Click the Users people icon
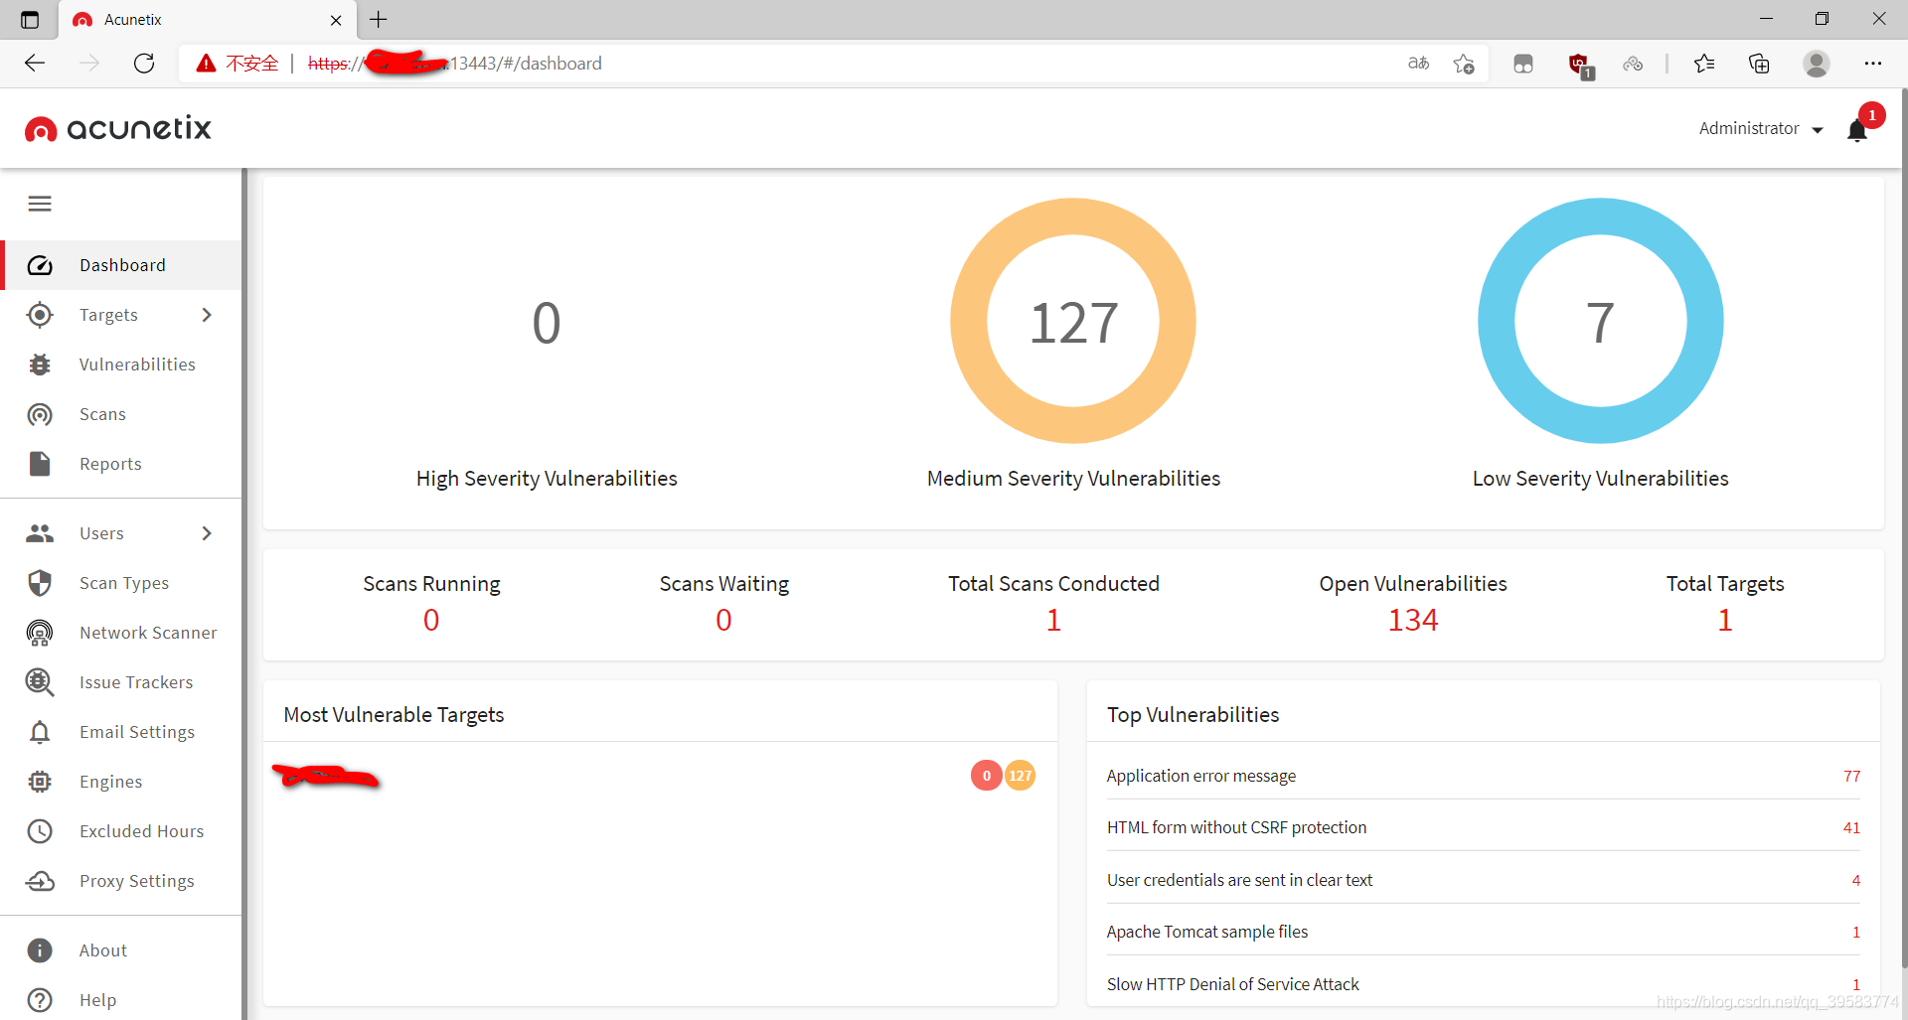 pos(40,533)
